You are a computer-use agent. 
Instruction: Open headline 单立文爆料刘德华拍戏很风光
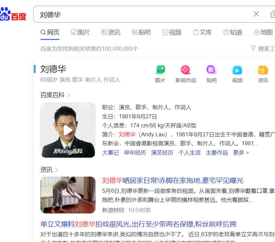pyautogui.click(x=138, y=224)
